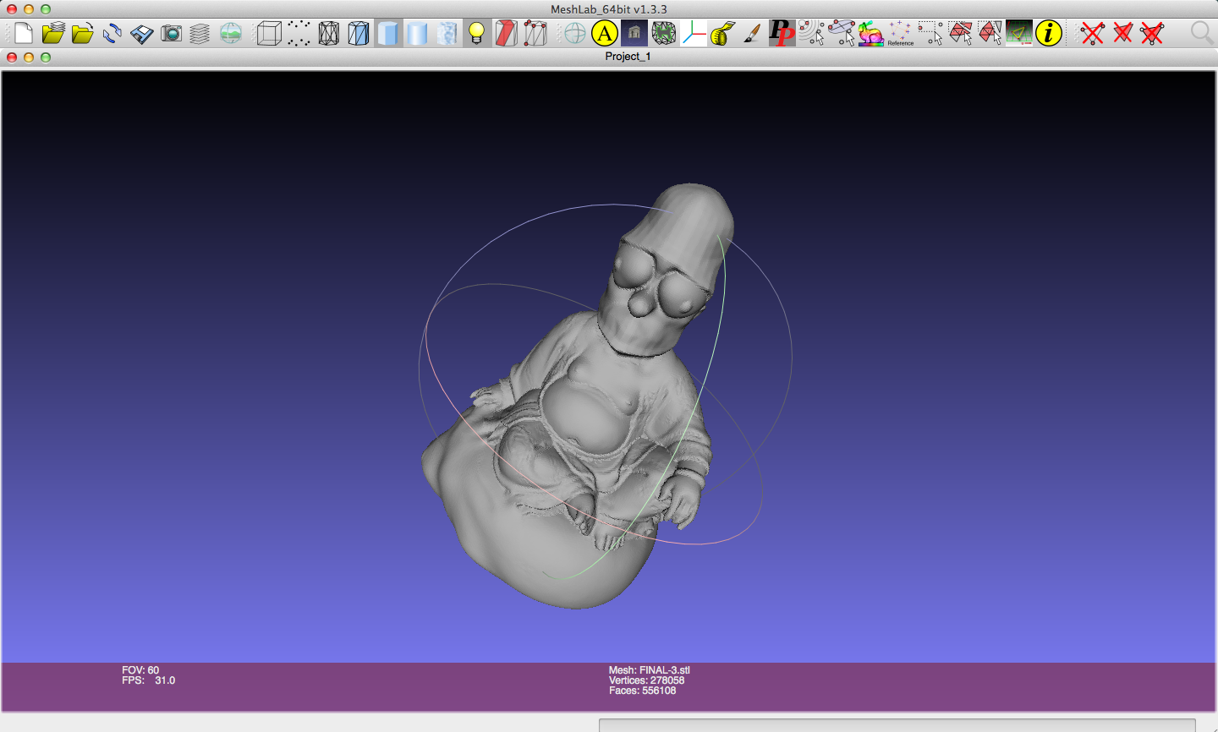The height and width of the screenshot is (732, 1218).
Task: Click the Import Mesh folder icon
Action: pos(83,34)
